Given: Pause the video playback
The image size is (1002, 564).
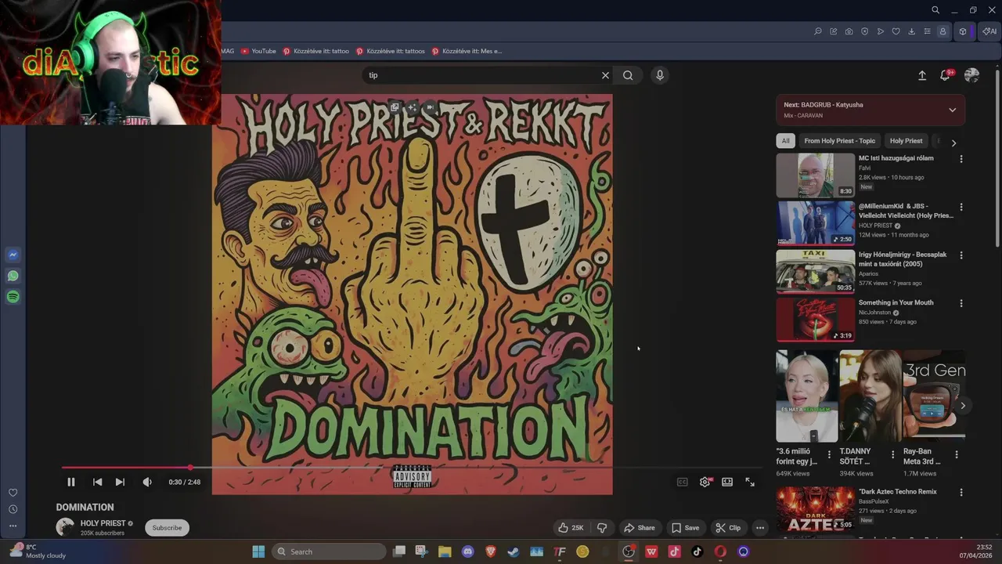Looking at the screenshot, I should [x=70, y=482].
